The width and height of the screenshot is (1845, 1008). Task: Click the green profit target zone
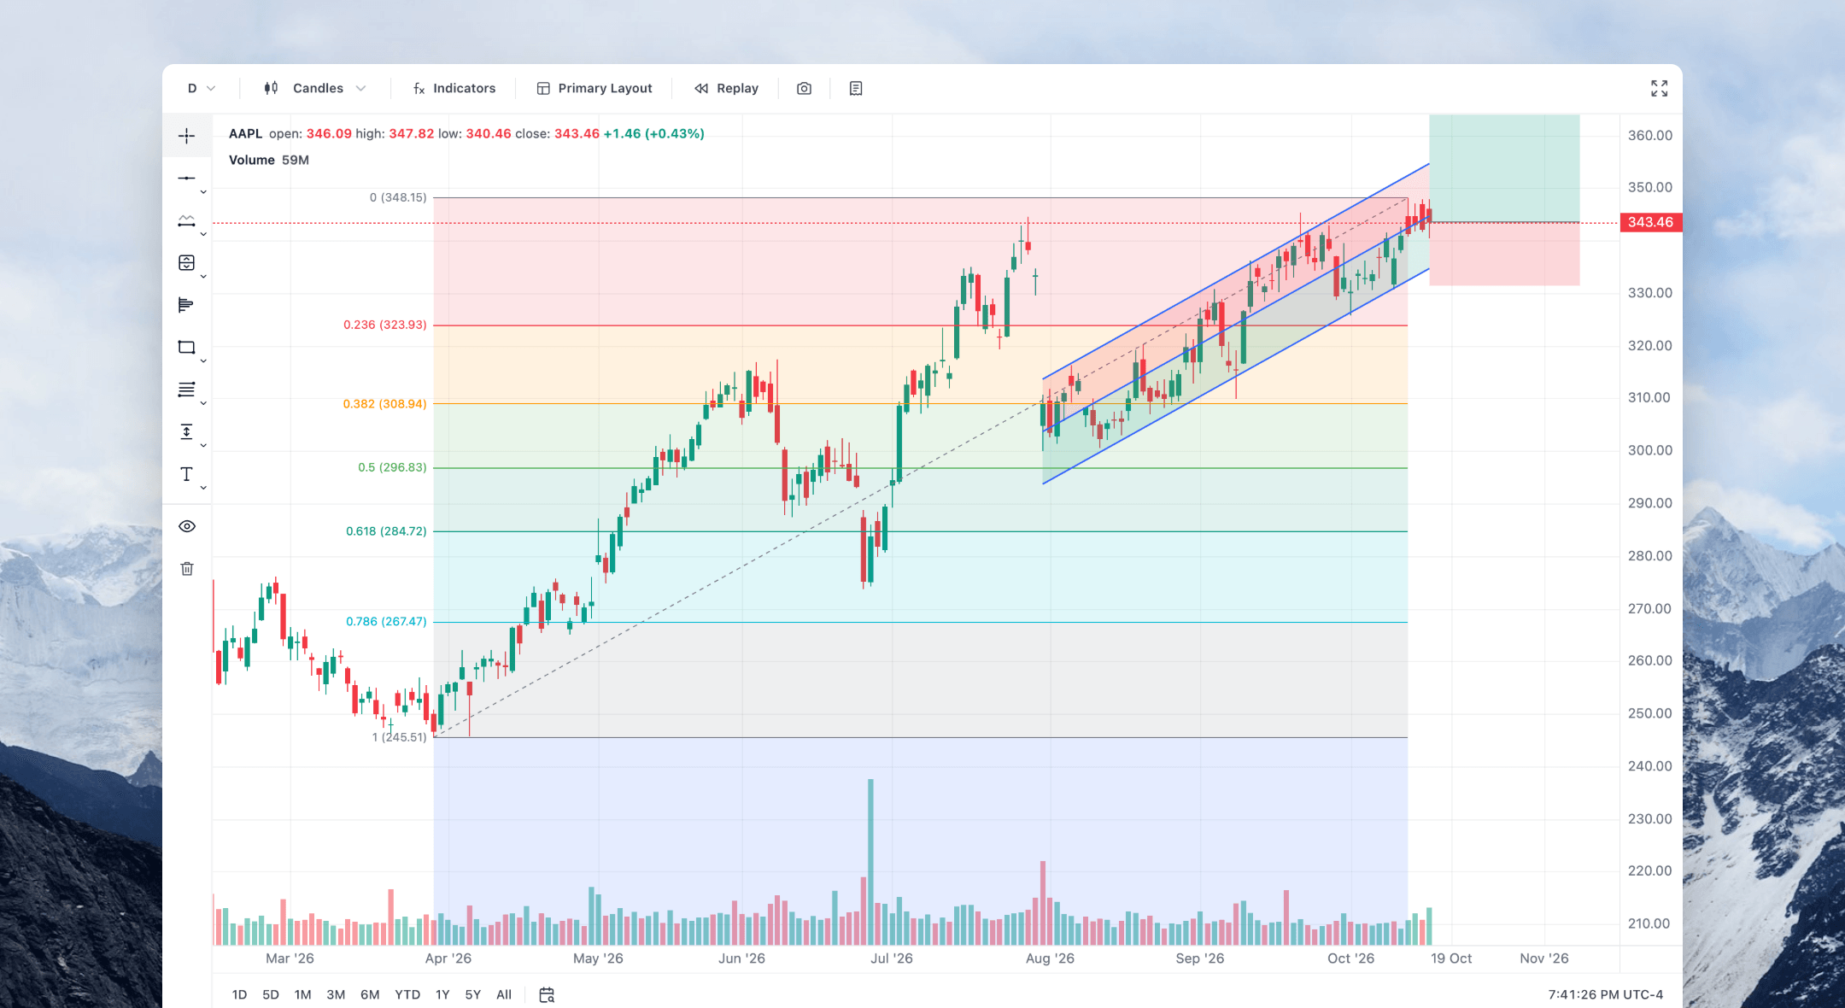point(1504,168)
